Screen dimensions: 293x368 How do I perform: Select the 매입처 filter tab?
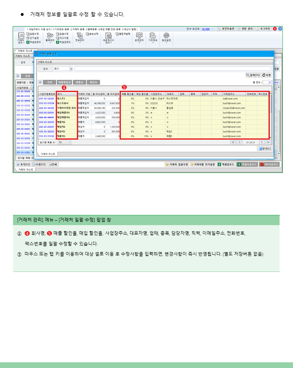click(93, 82)
